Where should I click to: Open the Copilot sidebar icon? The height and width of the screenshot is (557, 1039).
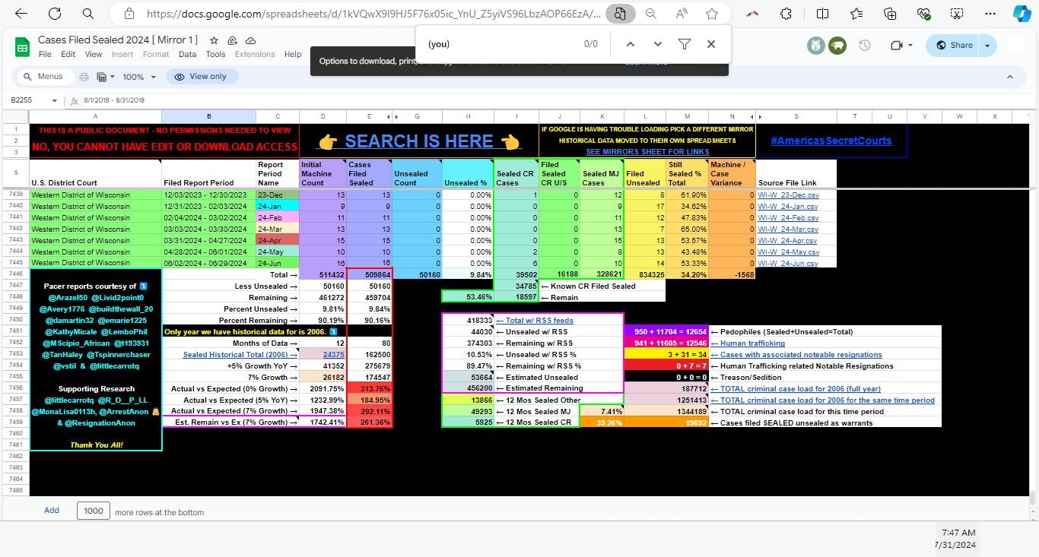point(1022,14)
